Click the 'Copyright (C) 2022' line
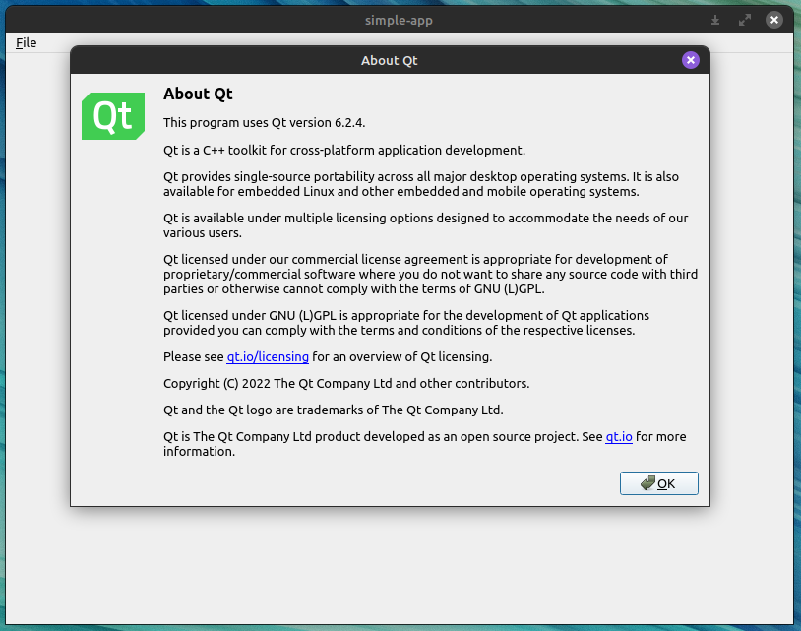The image size is (801, 631). (346, 383)
